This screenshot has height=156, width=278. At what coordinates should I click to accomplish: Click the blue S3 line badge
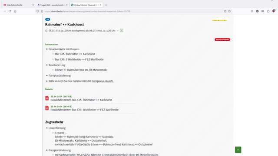[47, 19]
